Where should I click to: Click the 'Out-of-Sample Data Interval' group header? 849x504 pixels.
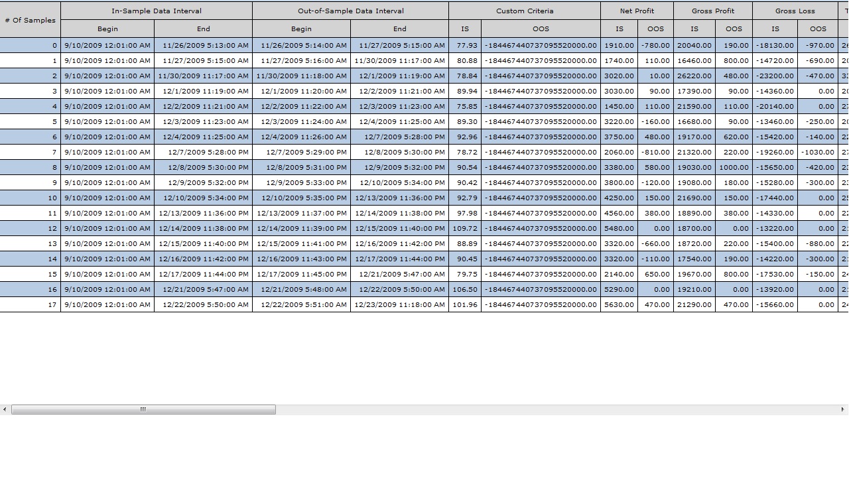coord(350,11)
